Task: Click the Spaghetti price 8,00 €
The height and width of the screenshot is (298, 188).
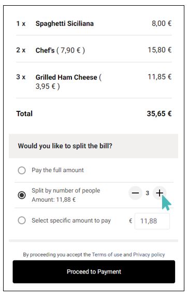Action: coord(162,23)
